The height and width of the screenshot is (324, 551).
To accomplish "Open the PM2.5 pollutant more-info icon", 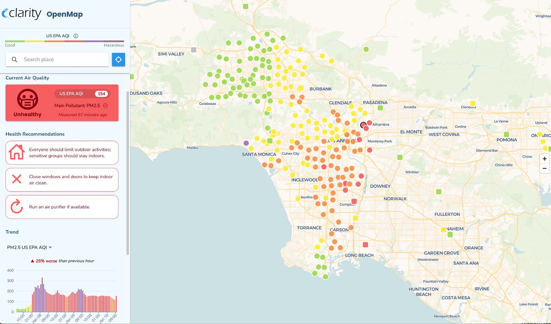I will (x=105, y=106).
